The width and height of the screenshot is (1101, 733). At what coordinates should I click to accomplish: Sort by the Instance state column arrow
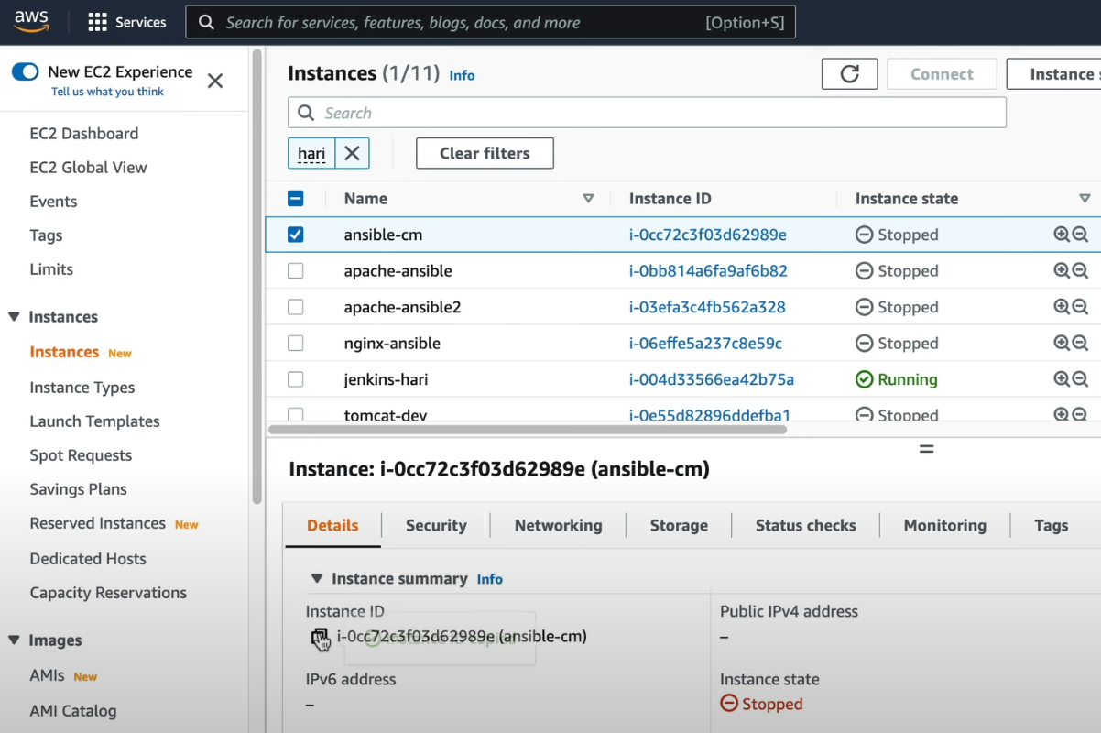coord(1085,198)
